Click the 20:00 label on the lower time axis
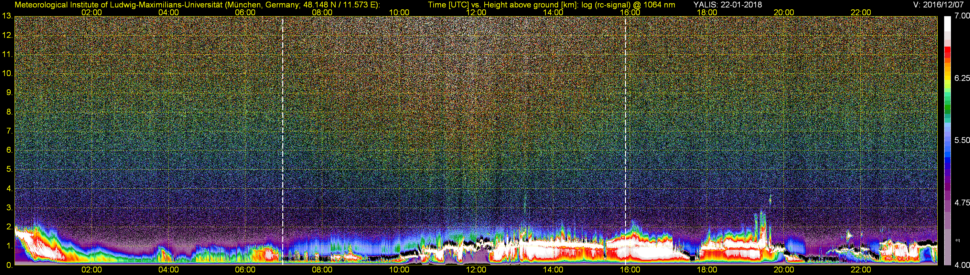This screenshot has height=275, width=970. [784, 270]
